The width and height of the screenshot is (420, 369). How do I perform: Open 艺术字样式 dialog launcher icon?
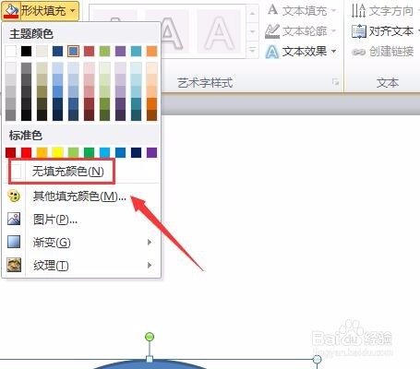click(x=335, y=82)
